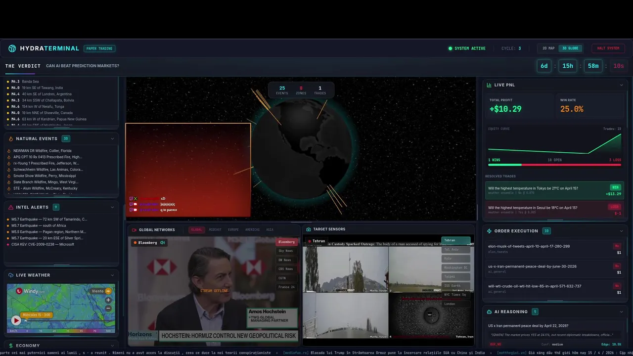This screenshot has height=356, width=633.
Task: Collapse the Intel Alerts panel
Action: (x=112, y=207)
